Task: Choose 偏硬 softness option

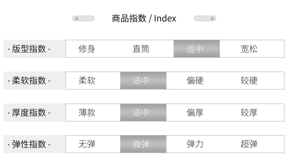Action: coord(195,80)
